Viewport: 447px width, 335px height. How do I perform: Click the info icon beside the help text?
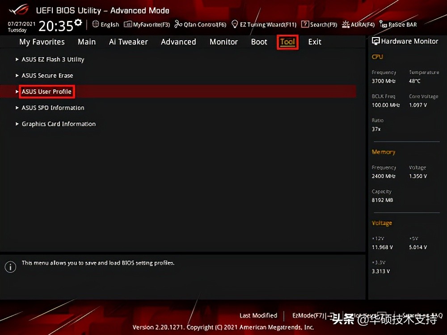point(11,267)
